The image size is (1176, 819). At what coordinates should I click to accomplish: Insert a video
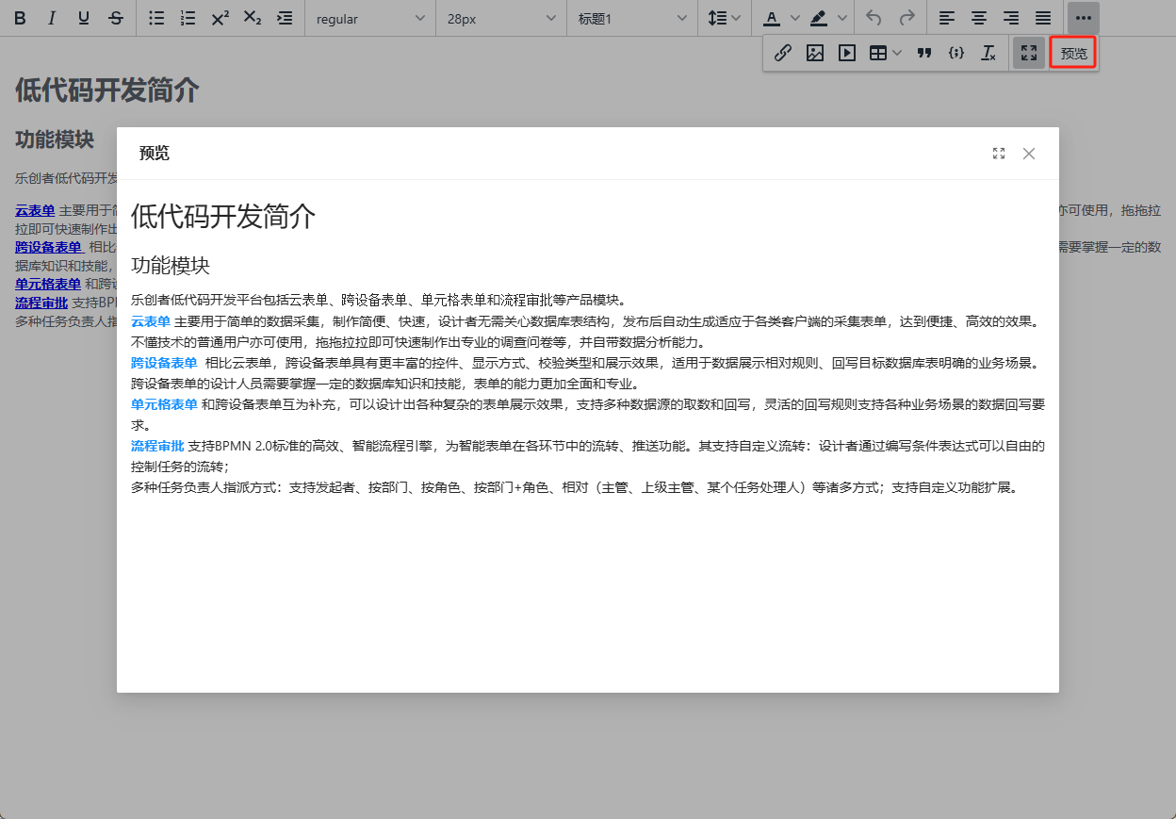pyautogui.click(x=847, y=53)
